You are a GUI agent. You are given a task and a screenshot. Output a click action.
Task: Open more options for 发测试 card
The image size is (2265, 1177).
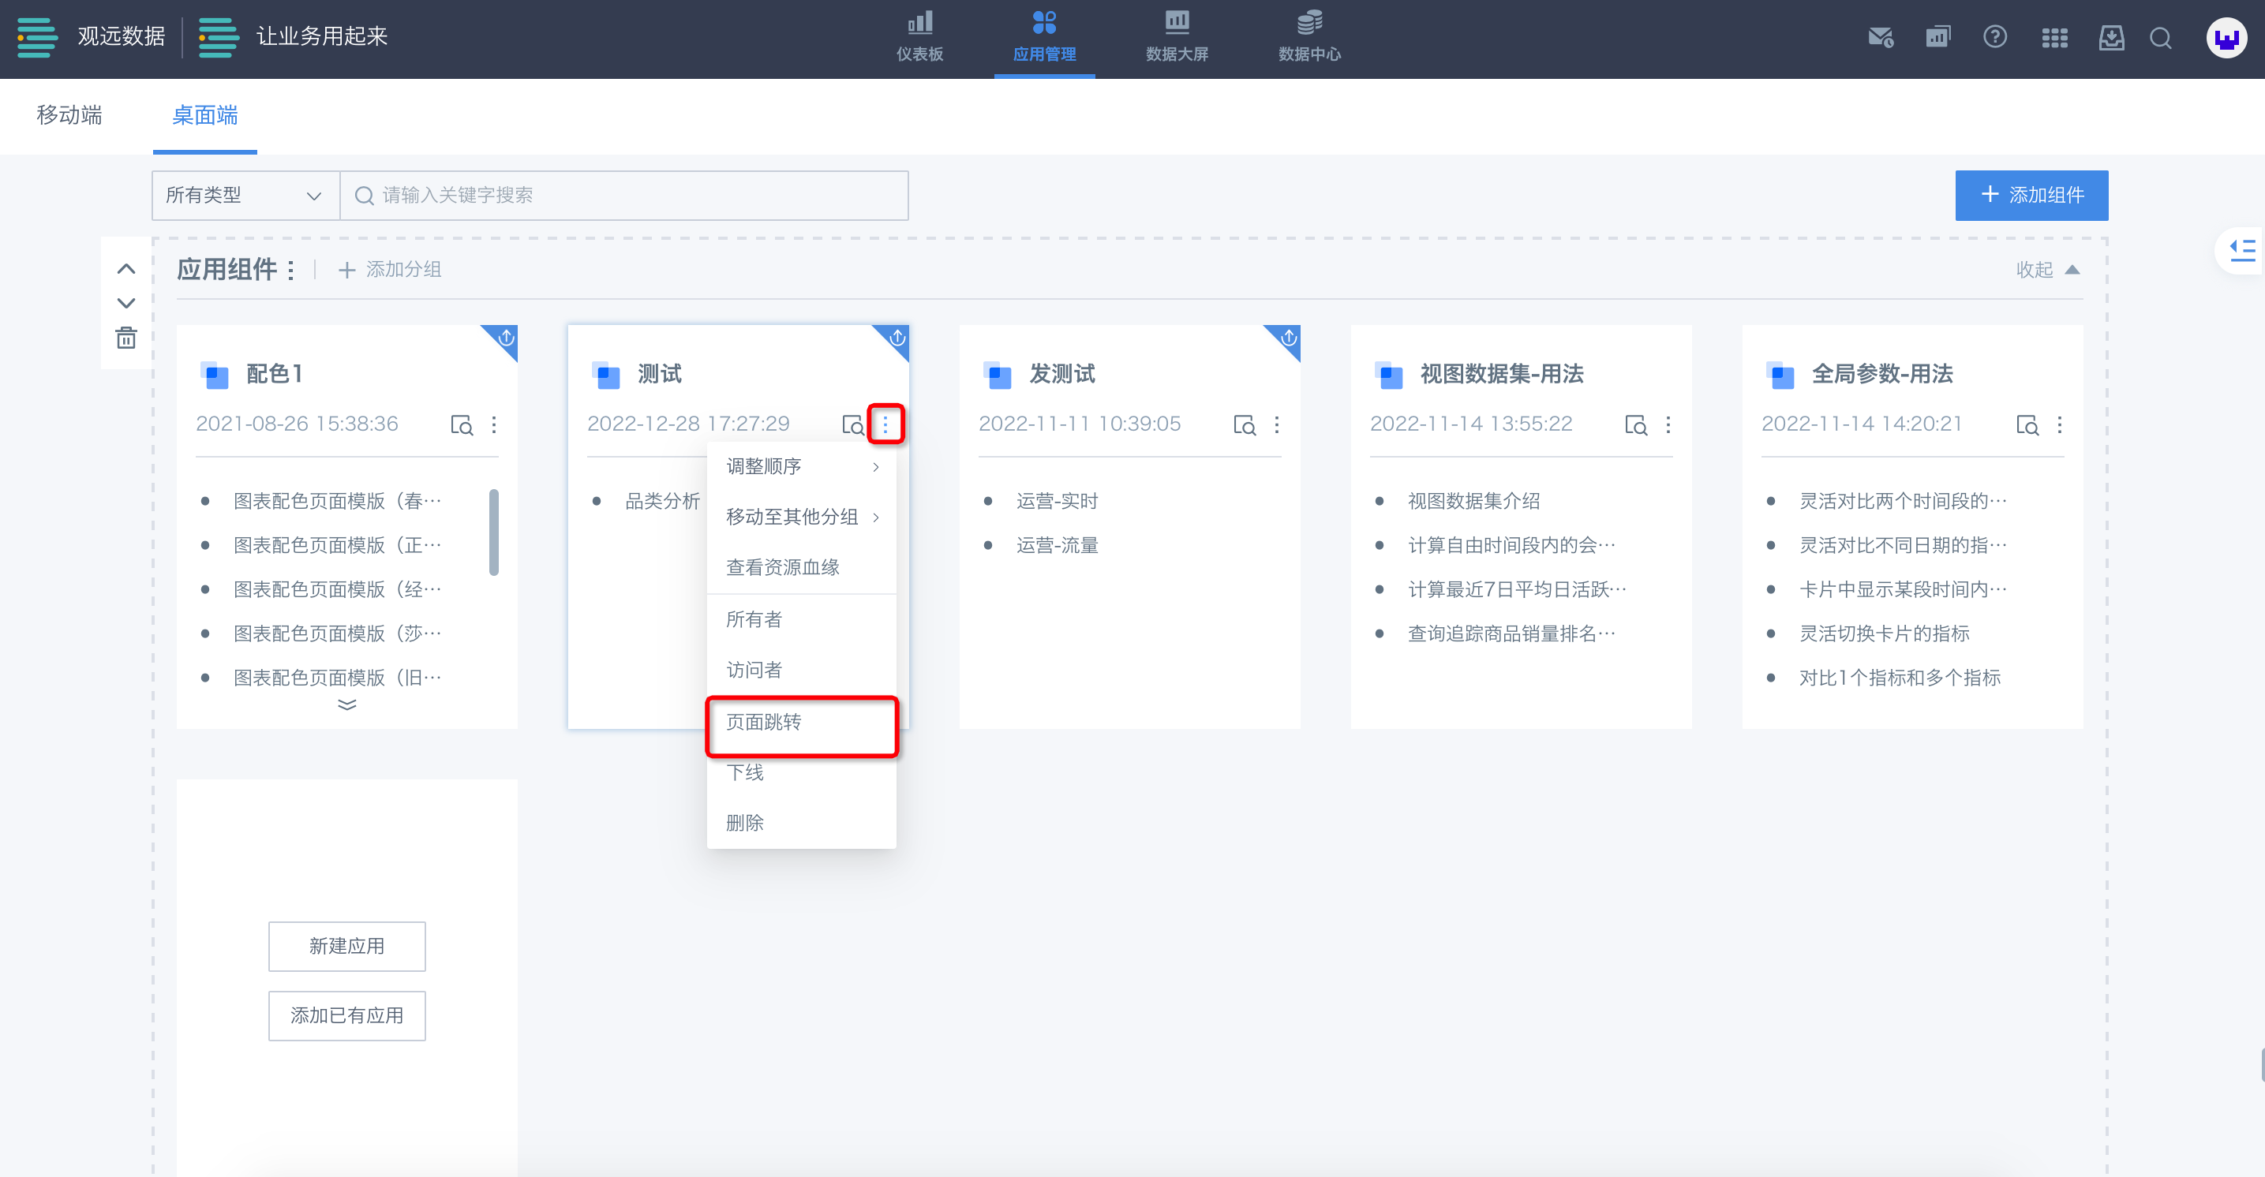click(x=1277, y=425)
